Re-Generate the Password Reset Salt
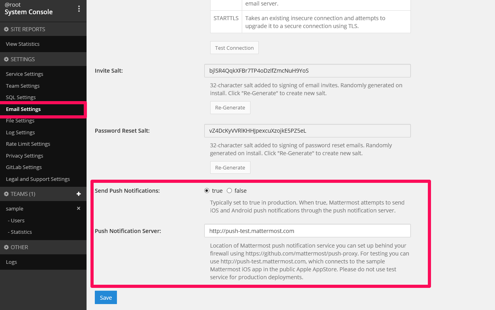Viewport: 495px width, 310px height. point(230,167)
